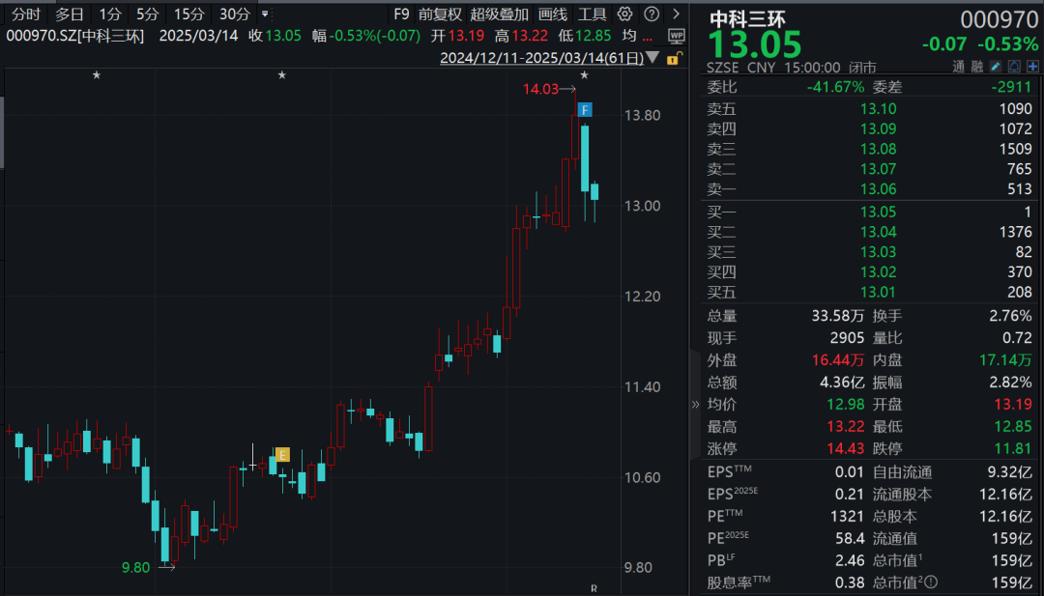
Task: Click the 卖一 price 13.06
Action: tap(878, 189)
